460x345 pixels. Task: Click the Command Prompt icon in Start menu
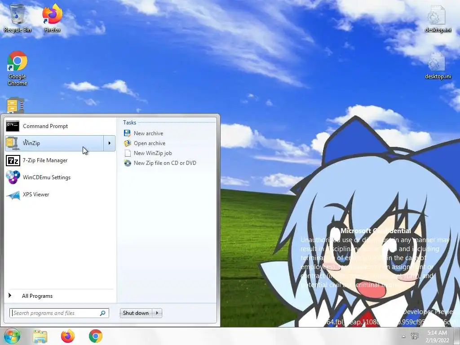pos(13,126)
